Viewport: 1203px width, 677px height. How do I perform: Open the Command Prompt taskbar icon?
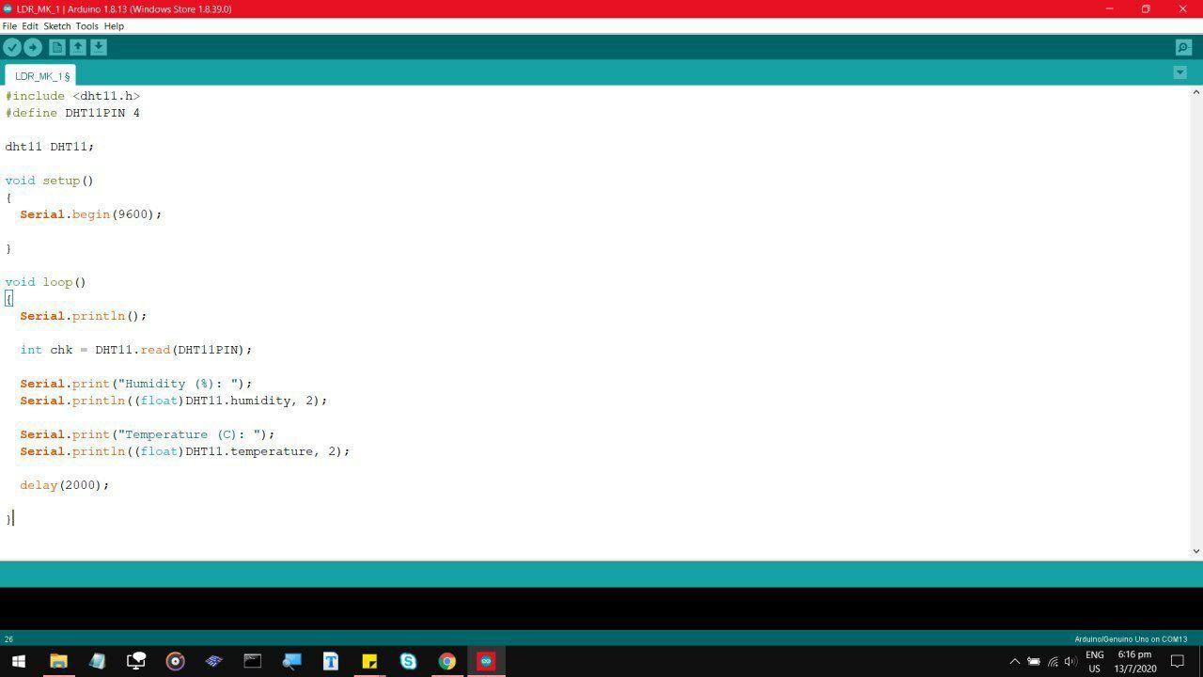click(253, 662)
